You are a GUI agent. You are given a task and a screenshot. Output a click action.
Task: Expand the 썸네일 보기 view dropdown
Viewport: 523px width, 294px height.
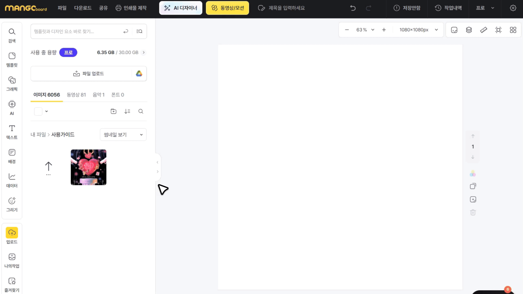click(x=123, y=134)
